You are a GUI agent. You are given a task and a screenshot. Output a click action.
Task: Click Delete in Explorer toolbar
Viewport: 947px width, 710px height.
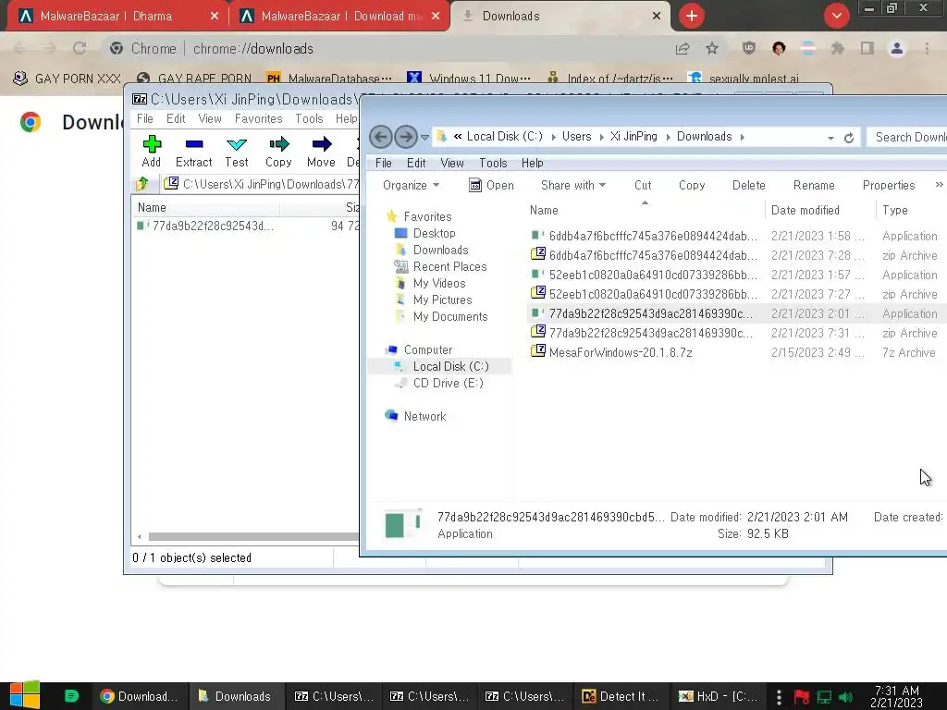coord(749,185)
